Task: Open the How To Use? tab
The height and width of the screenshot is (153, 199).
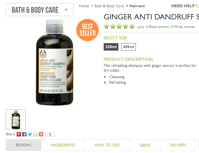Action: 107,145
